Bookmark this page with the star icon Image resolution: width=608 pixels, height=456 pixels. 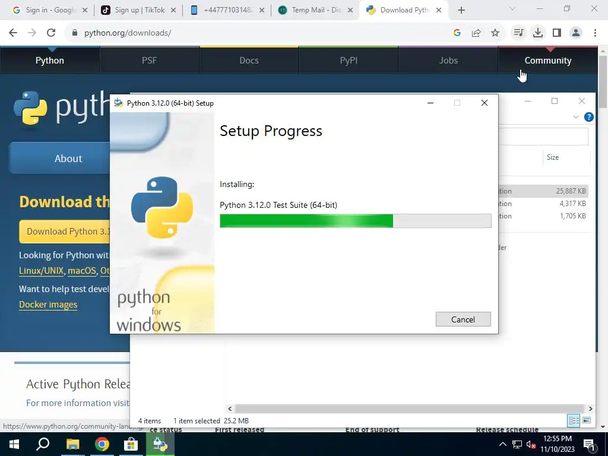(x=495, y=33)
